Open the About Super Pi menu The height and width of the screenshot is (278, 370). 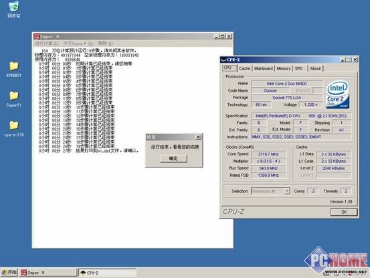pos(78,44)
